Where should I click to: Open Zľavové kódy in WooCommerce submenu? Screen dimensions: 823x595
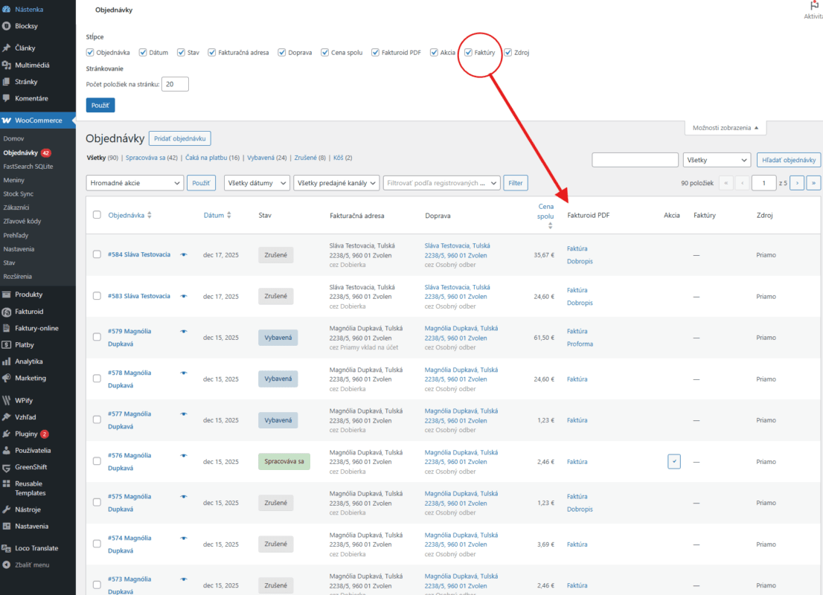click(x=22, y=221)
